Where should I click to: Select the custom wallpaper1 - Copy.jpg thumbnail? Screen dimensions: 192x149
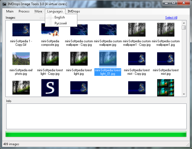137,30
